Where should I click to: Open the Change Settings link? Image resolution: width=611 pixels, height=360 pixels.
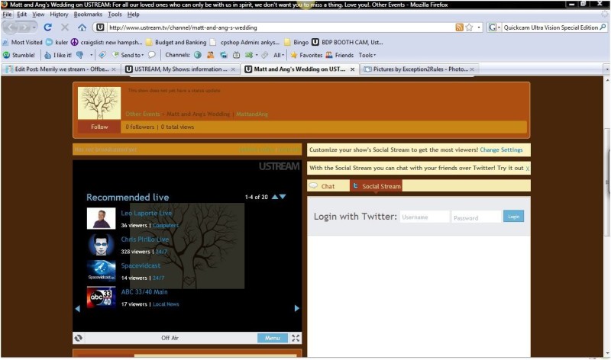coord(501,149)
